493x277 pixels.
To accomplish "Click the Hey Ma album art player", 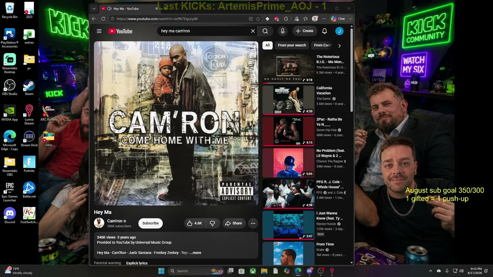I will (176, 123).
